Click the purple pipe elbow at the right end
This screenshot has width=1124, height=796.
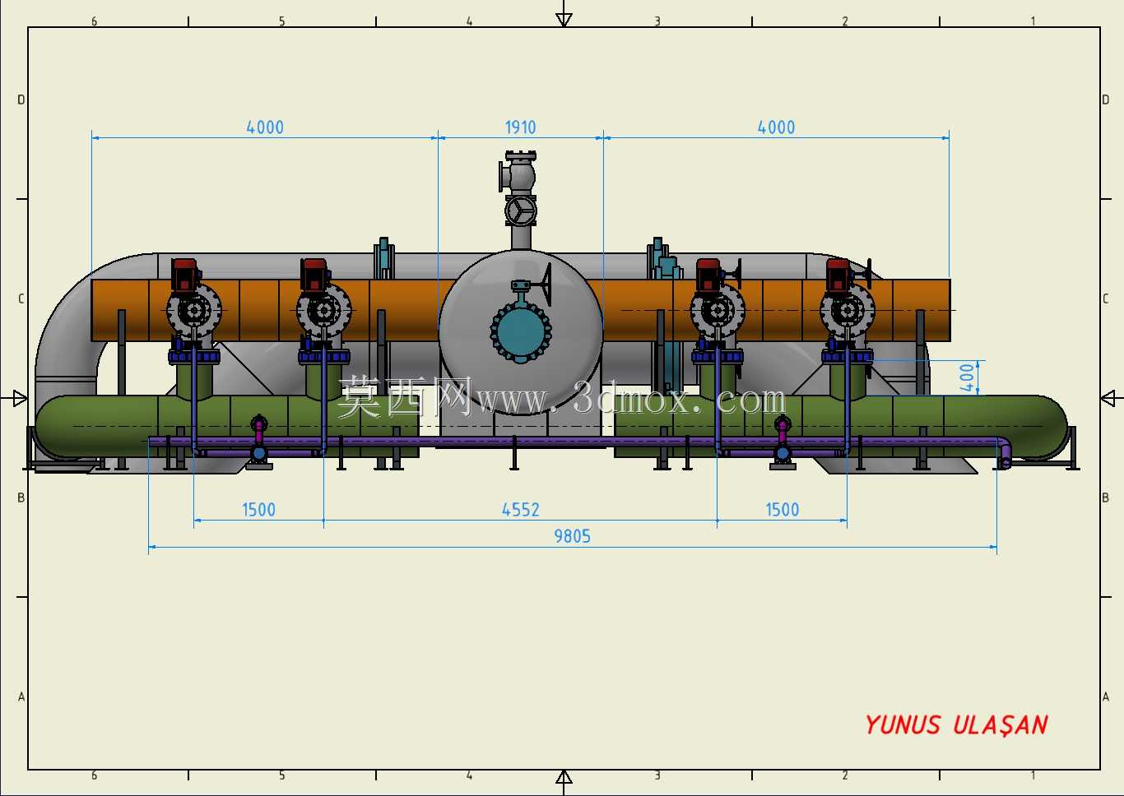pos(1005,453)
